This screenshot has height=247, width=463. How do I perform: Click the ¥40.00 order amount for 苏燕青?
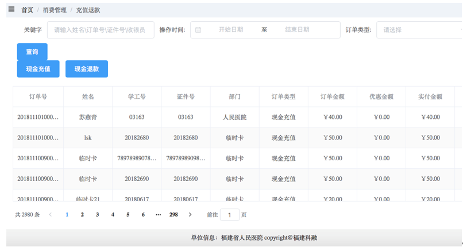point(333,117)
